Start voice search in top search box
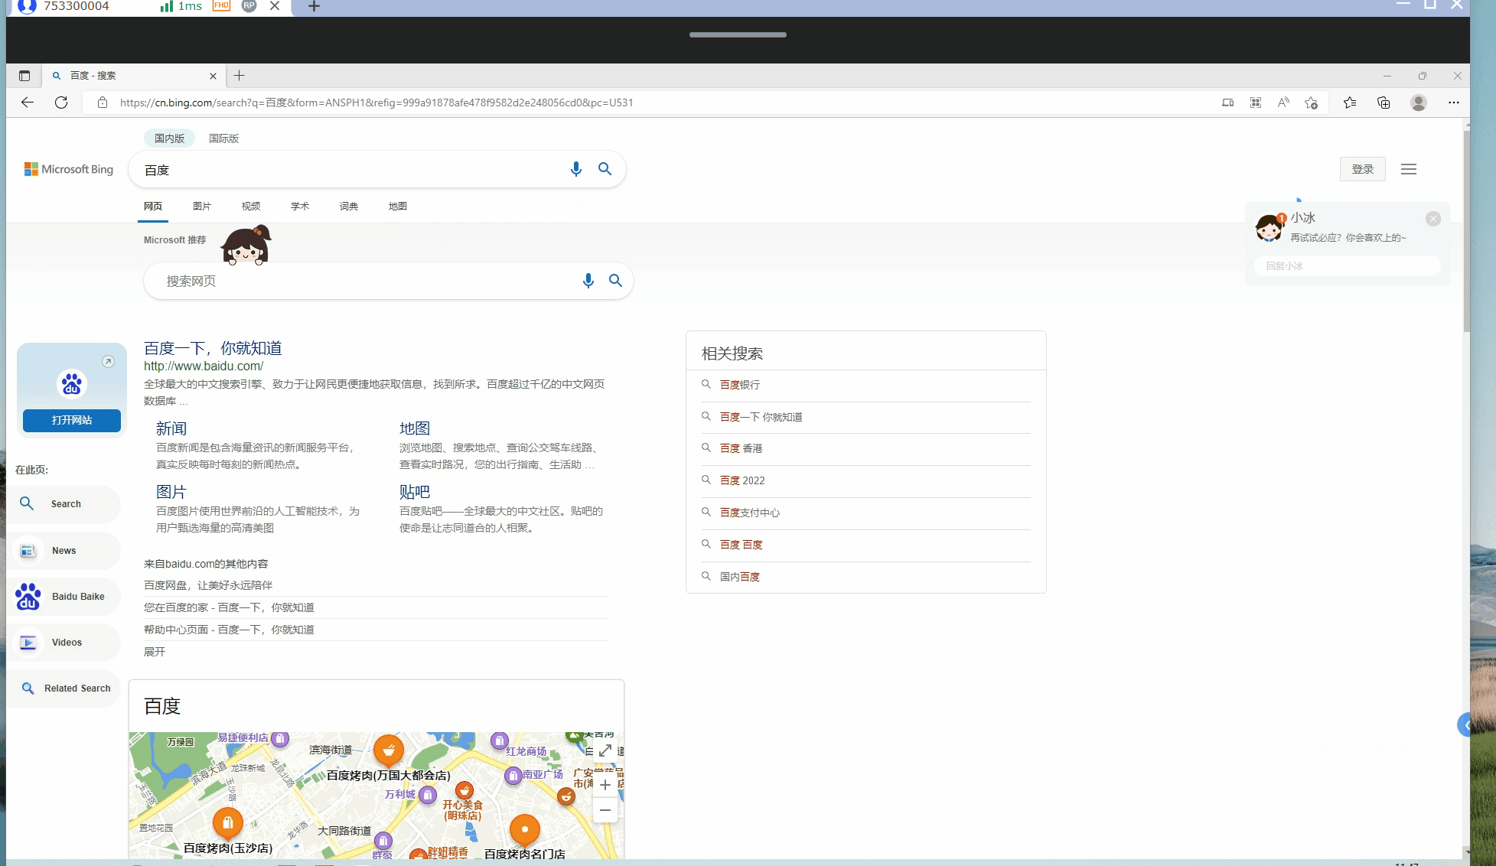The image size is (1496, 866). point(576,169)
